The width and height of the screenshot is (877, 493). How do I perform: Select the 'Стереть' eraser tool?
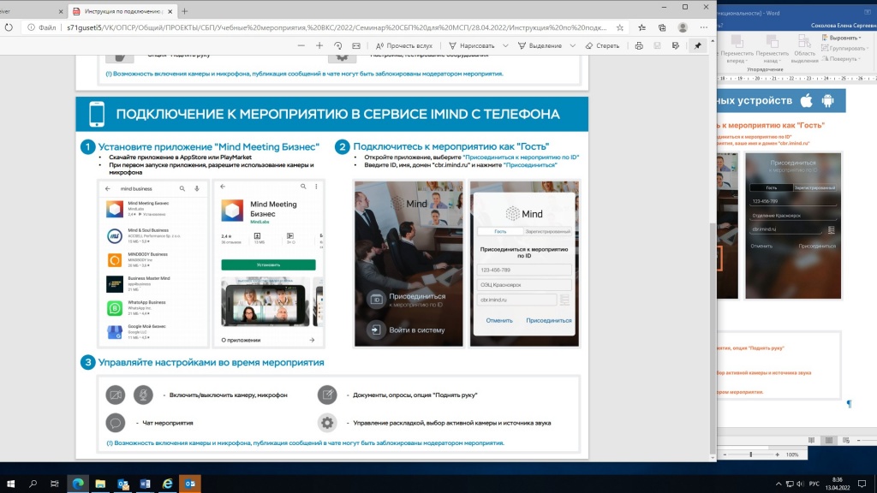(x=602, y=45)
